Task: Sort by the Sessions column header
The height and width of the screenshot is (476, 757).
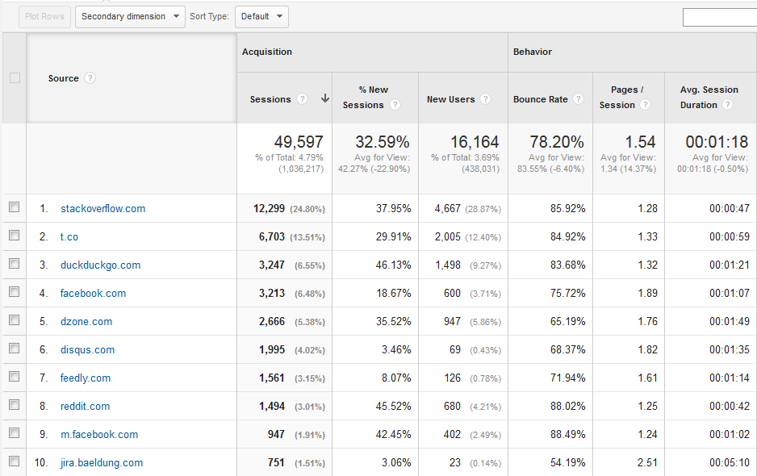Action: pyautogui.click(x=270, y=99)
